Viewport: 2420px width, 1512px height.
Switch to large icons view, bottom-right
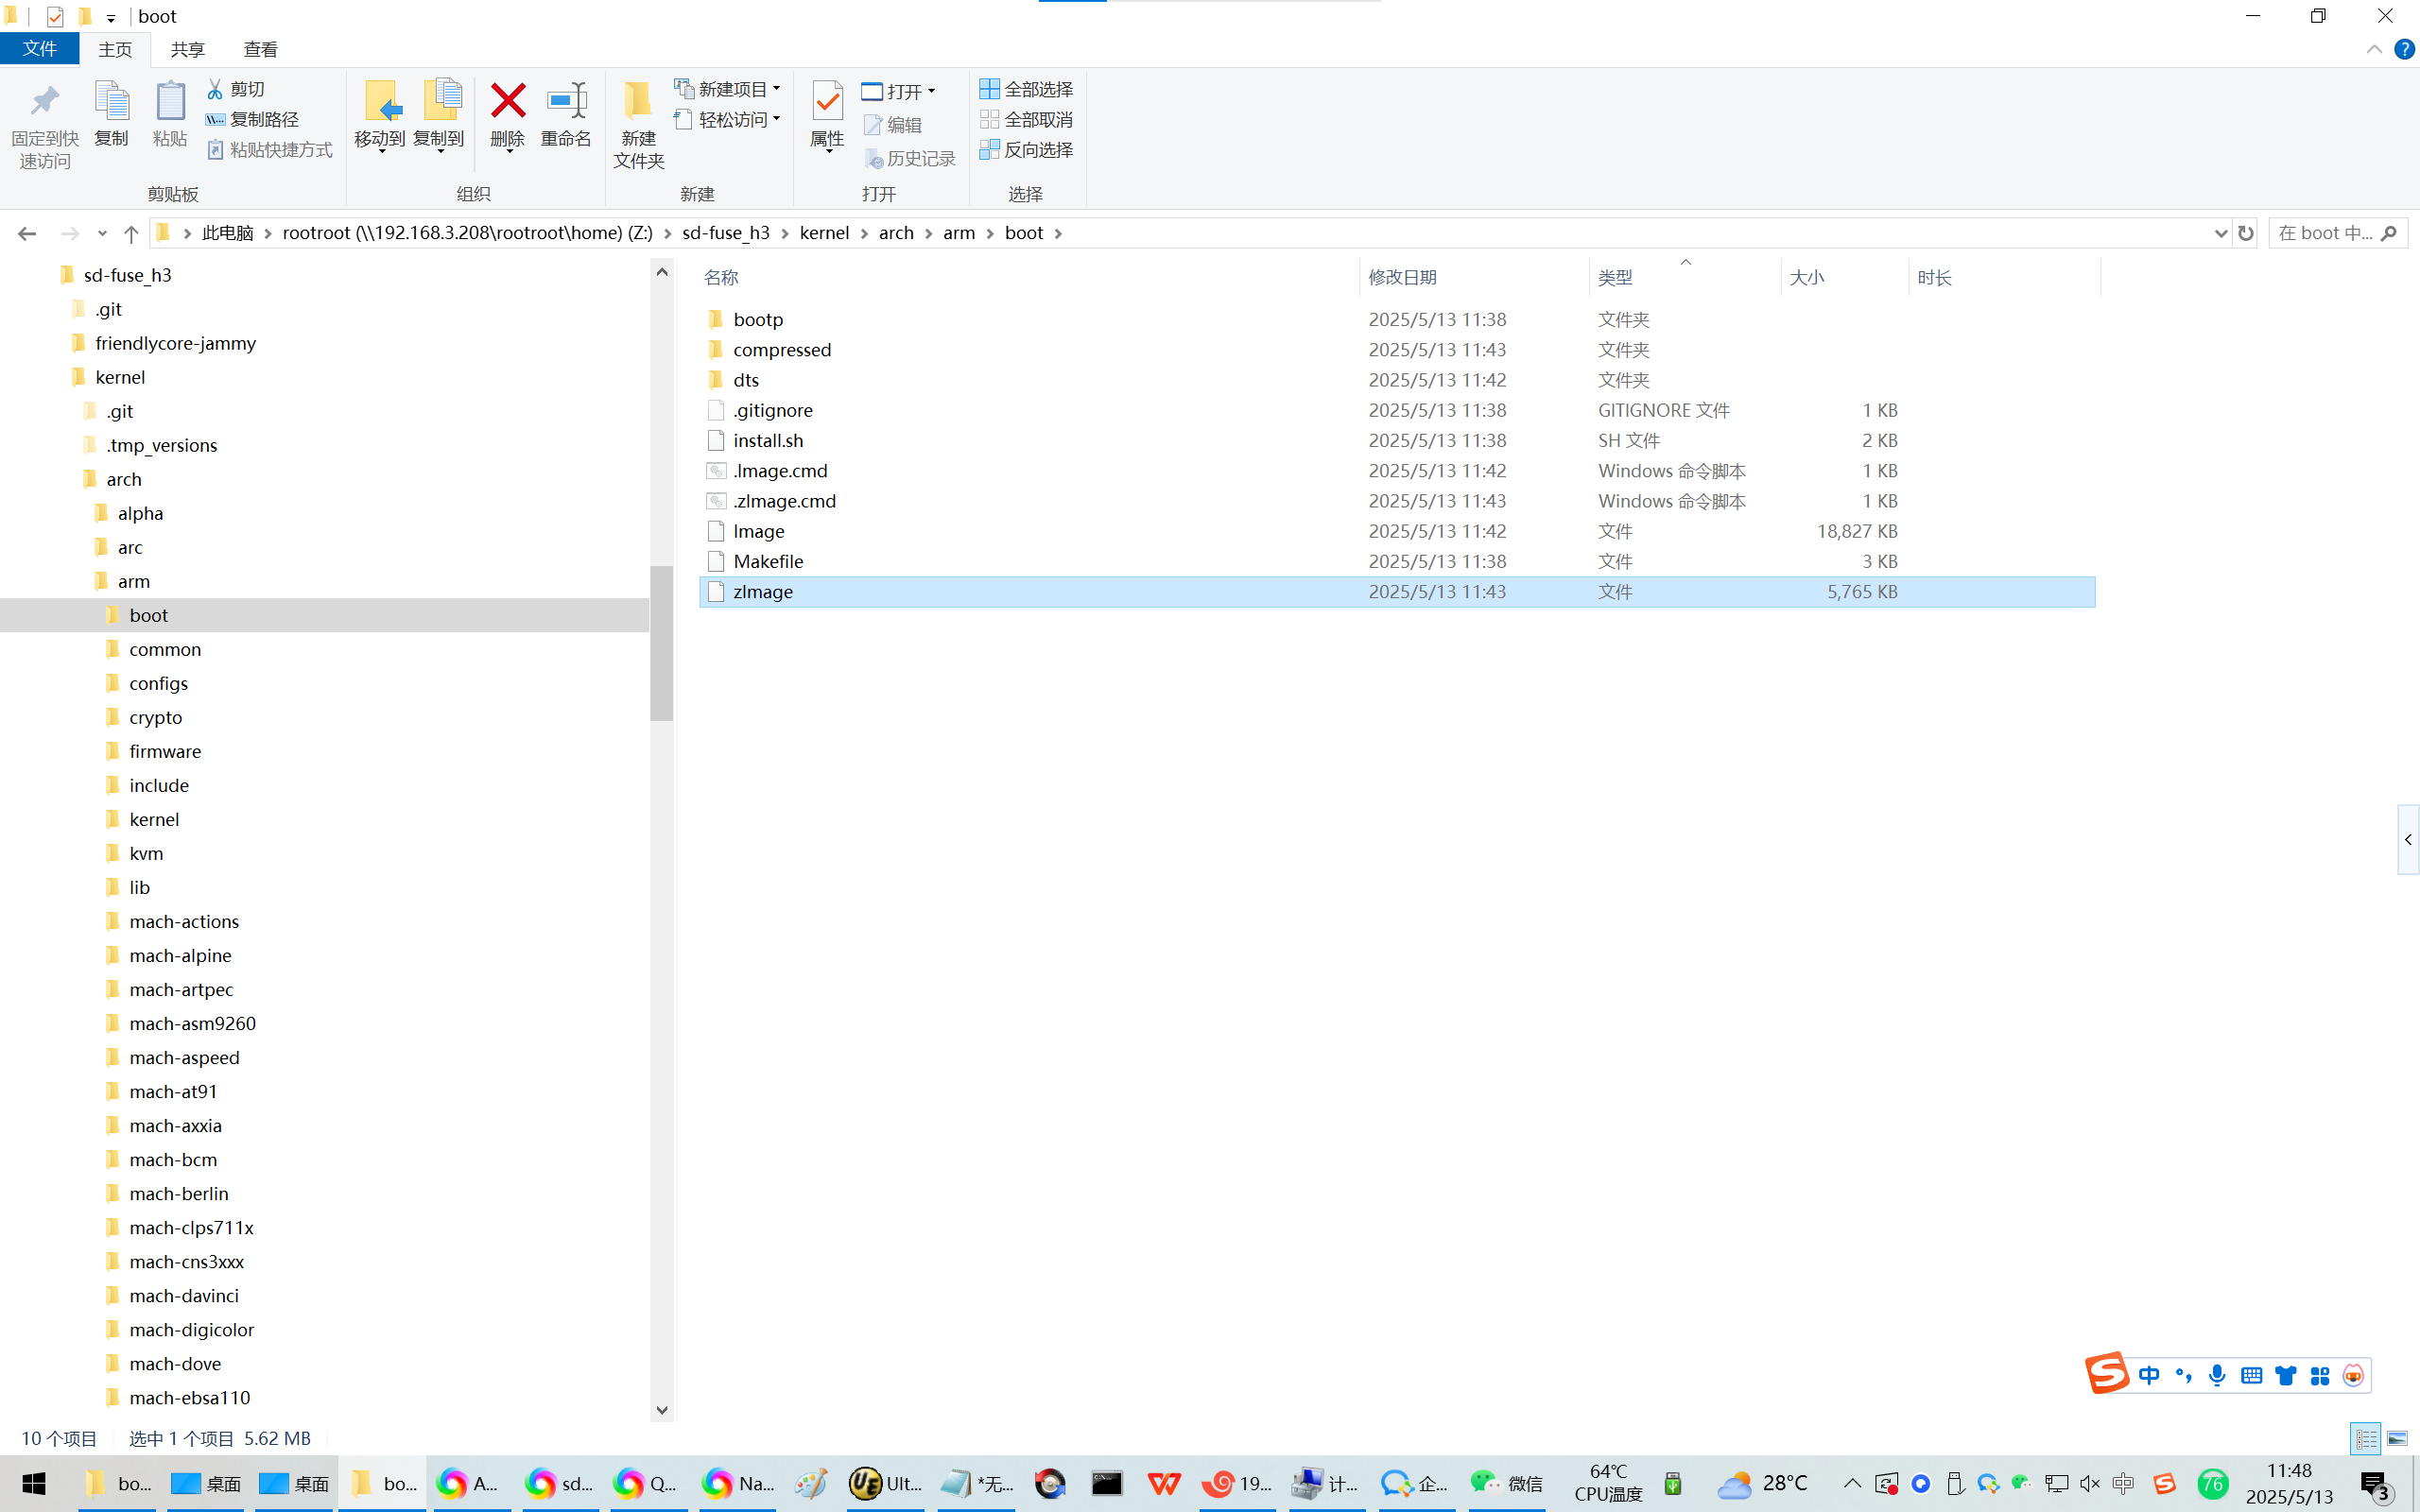[2397, 1438]
